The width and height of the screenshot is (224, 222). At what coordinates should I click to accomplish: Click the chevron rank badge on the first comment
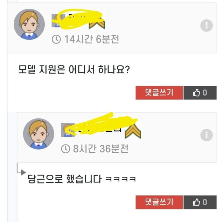pos(97,24)
